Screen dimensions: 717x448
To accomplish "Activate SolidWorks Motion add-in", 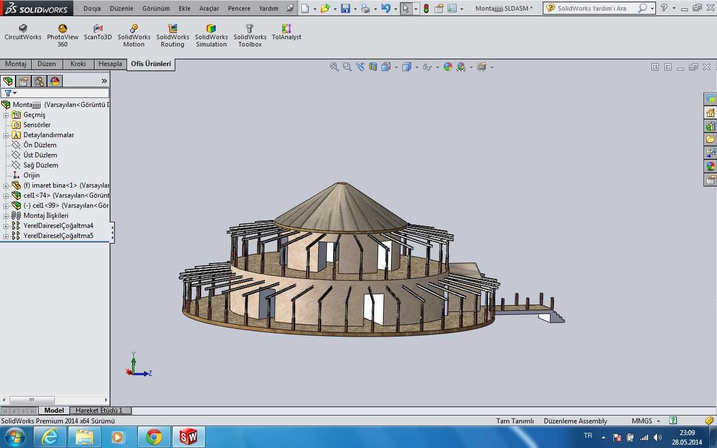I will coord(134,36).
